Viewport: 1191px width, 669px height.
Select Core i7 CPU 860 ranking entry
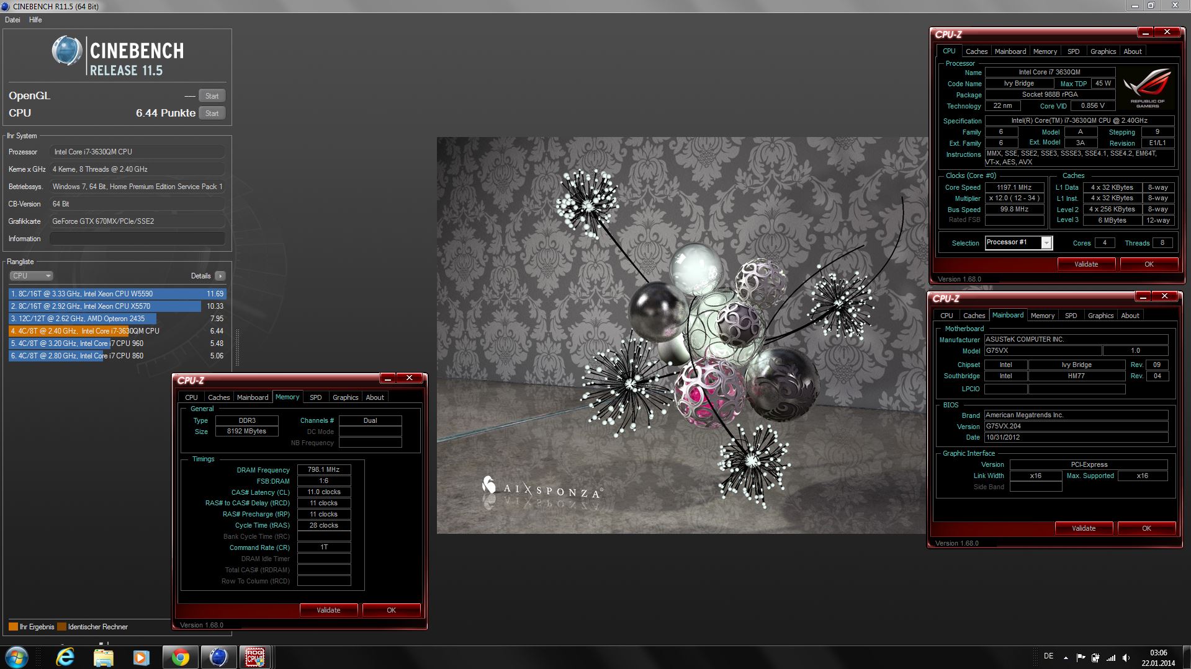pos(117,356)
